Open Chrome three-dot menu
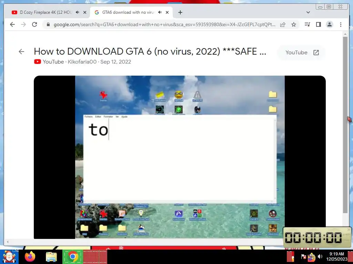The height and width of the screenshot is (264, 353). (x=341, y=24)
